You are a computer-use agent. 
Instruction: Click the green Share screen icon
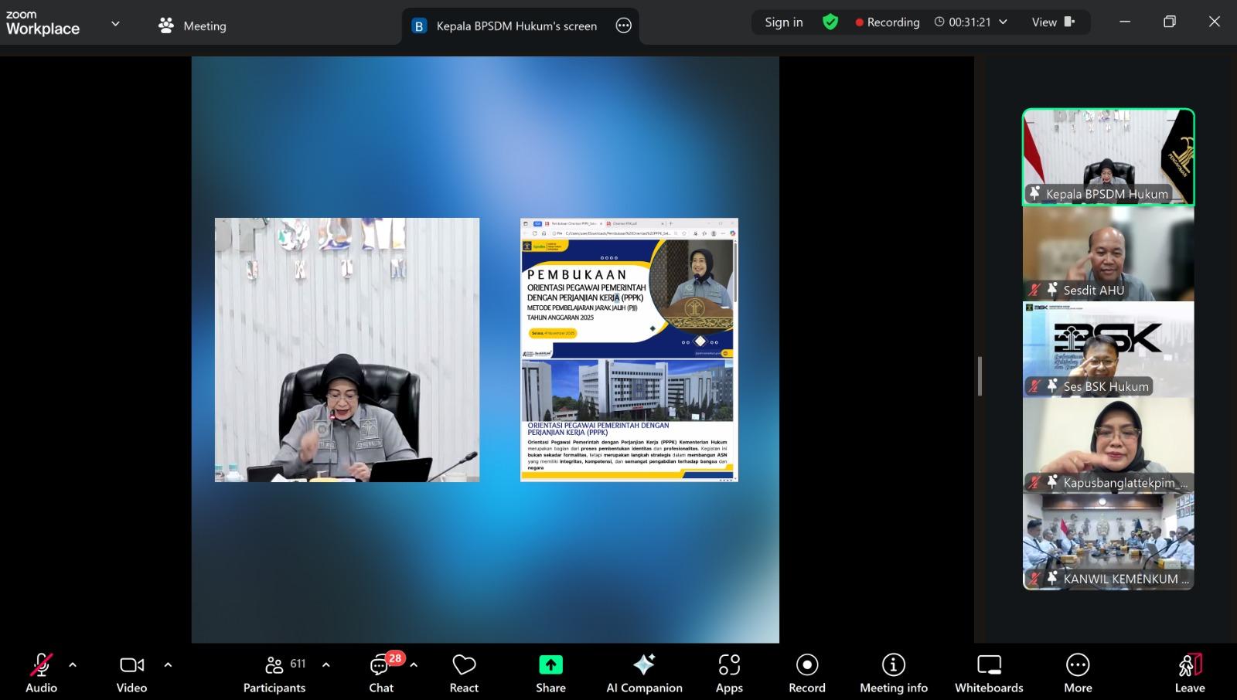(550, 665)
